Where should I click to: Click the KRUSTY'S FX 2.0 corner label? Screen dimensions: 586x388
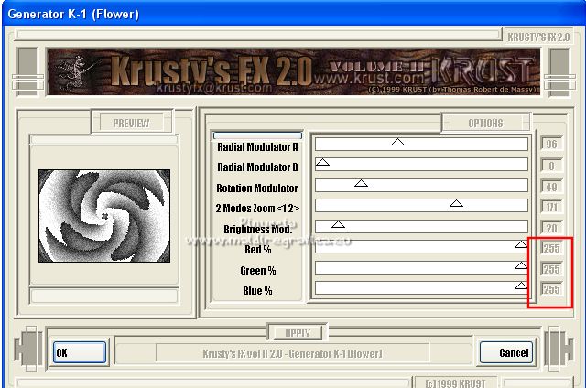(x=538, y=38)
